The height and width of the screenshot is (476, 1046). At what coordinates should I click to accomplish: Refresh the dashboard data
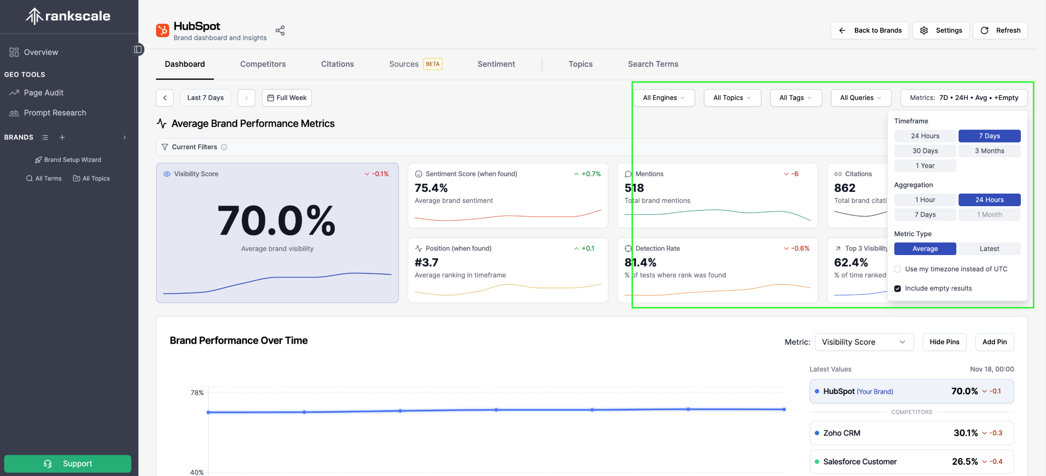pyautogui.click(x=1000, y=30)
